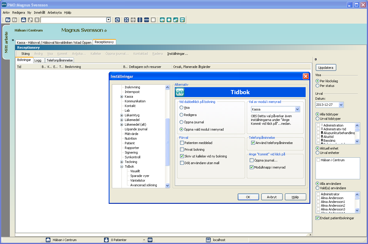Screen dimensions: 368x244
Task: Click the patient icon beside 0 Patienter
Action: 106,240
